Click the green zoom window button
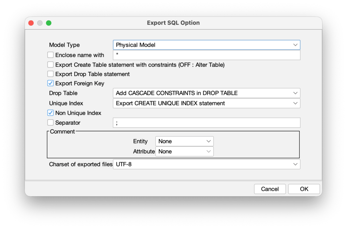 coord(49,23)
